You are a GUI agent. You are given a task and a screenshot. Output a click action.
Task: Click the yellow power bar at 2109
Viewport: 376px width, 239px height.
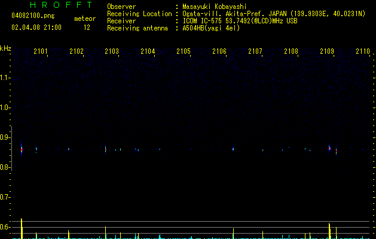(329, 231)
